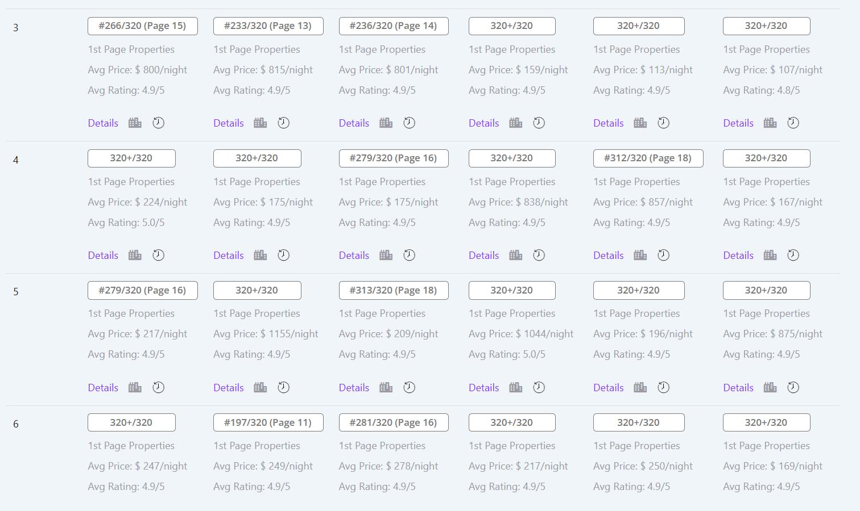Click the building icon on row 4's #279/320 card
This screenshot has height=511, width=860.
[x=386, y=255]
